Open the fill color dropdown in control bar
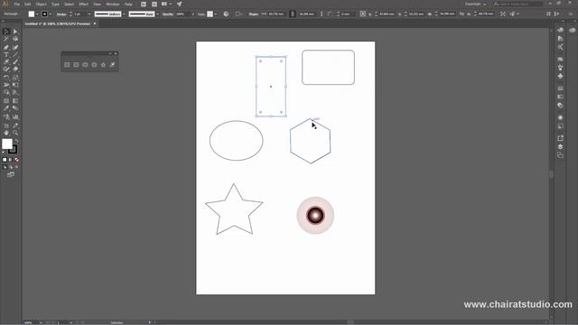This screenshot has width=578, height=325. click(x=37, y=14)
